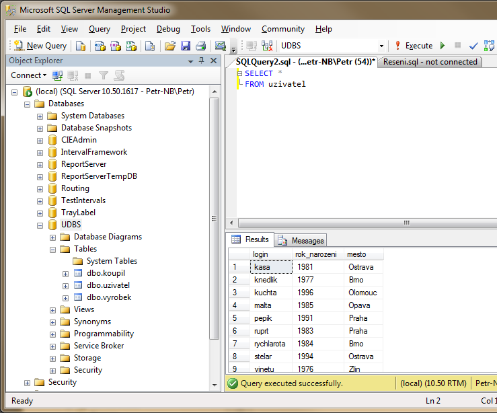Open the toolbar options overflow arrow
The width and height of the screenshot is (497, 413).
coord(233,49)
